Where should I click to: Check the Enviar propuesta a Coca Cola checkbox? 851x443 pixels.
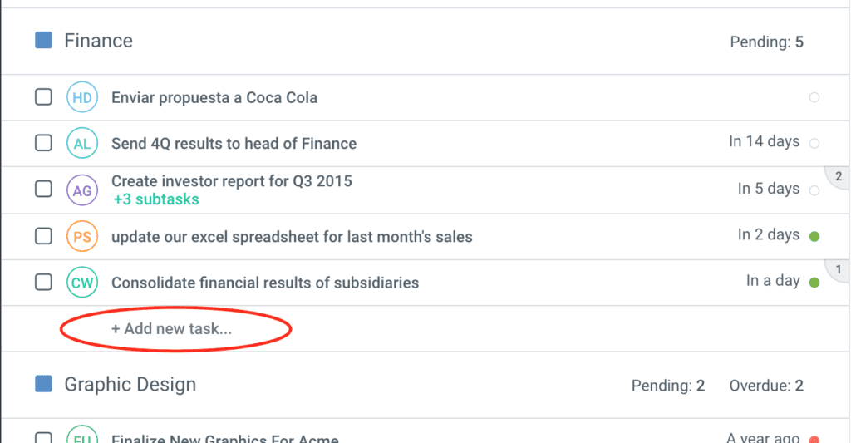click(43, 97)
